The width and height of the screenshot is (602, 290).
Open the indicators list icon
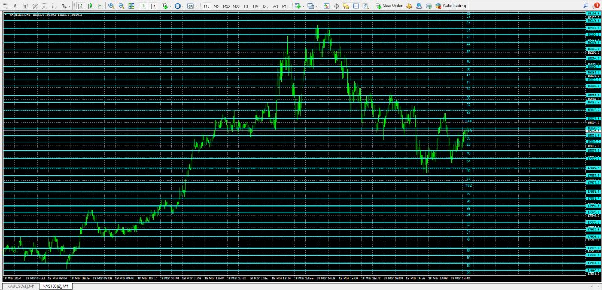[165, 6]
